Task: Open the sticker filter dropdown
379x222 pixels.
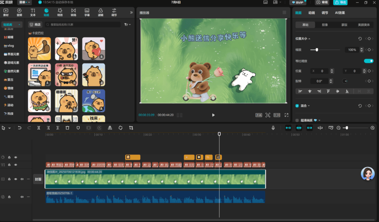Action: (x=127, y=25)
